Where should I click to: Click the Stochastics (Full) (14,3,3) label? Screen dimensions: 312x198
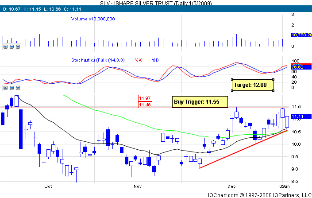98,60
